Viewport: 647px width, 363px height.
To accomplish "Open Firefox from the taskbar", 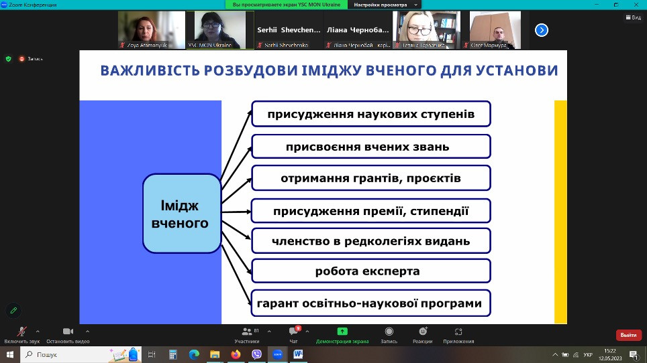I will click(235, 354).
